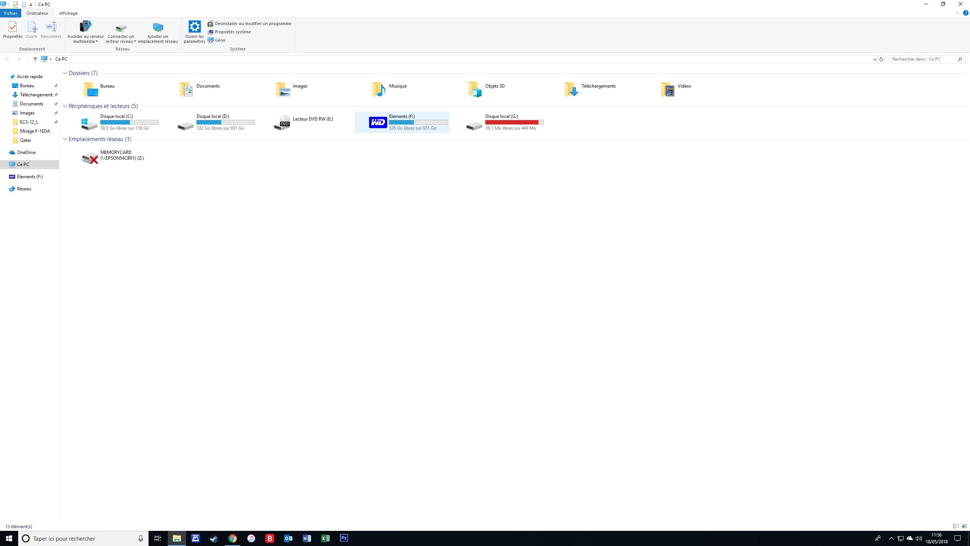Open Téléchargements in sidebar

pyautogui.click(x=36, y=95)
